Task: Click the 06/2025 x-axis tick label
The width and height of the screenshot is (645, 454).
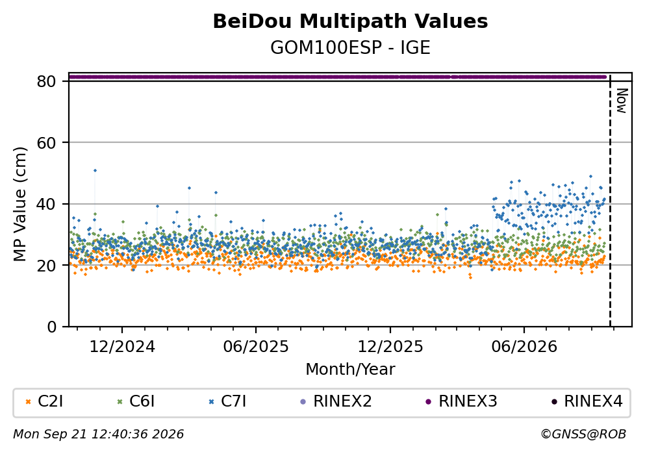Action: tap(256, 347)
